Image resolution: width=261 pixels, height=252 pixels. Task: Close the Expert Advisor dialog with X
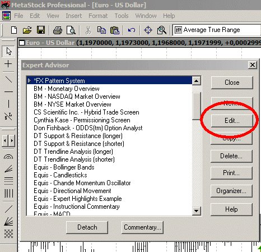click(253, 65)
